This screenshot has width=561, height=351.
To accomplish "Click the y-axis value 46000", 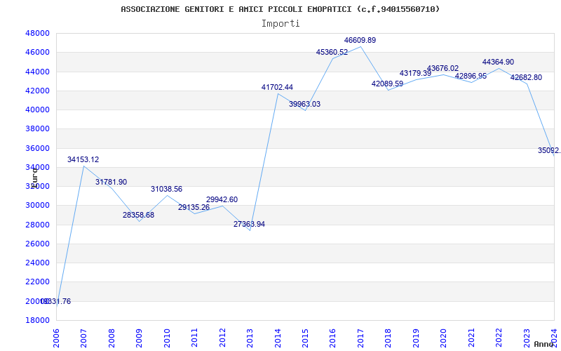I will [x=37, y=52].
